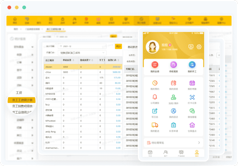Screen dimensions: 238x166
Task: Open chloe's 3000.00 salary total link
Action: [116, 72]
